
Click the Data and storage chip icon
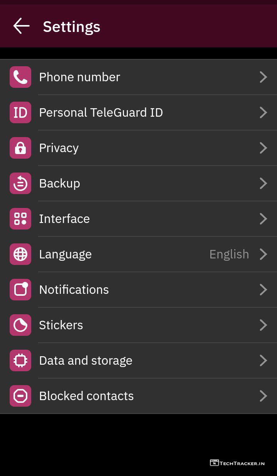[x=20, y=360]
